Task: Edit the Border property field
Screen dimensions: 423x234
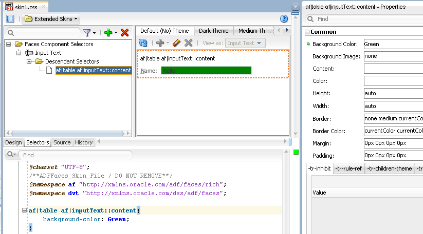Action: (393, 118)
